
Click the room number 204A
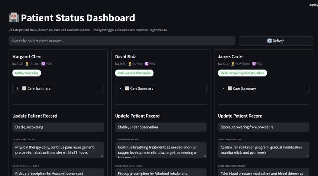point(123,64)
